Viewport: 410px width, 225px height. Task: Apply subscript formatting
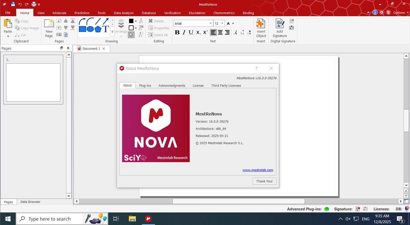click(x=198, y=32)
